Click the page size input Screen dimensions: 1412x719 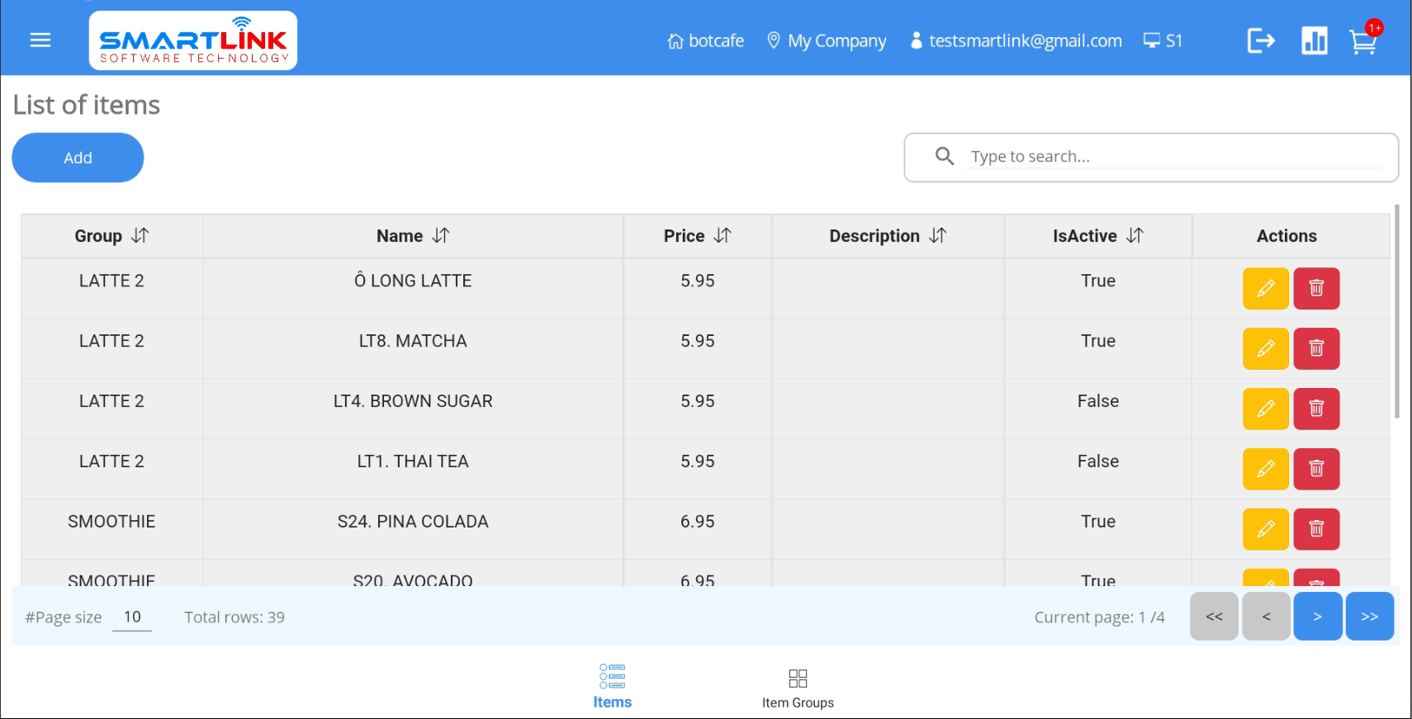click(x=132, y=617)
